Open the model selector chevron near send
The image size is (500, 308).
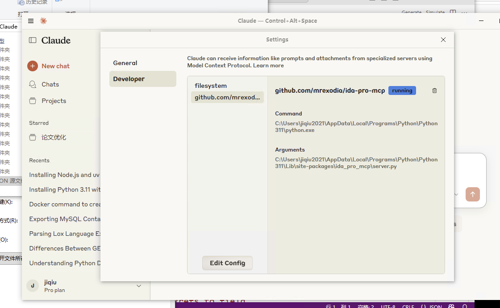pos(456,194)
